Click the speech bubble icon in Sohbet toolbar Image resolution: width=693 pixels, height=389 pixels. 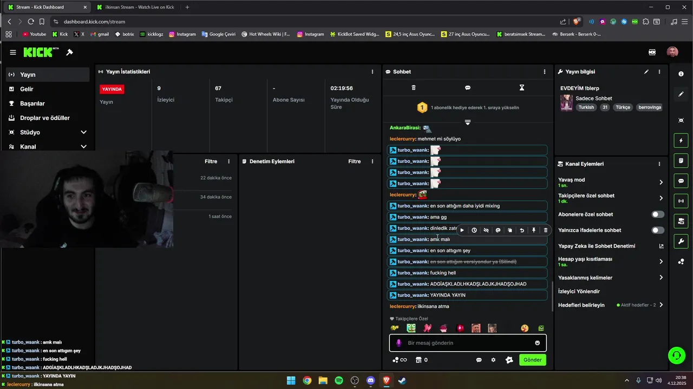tap(468, 88)
